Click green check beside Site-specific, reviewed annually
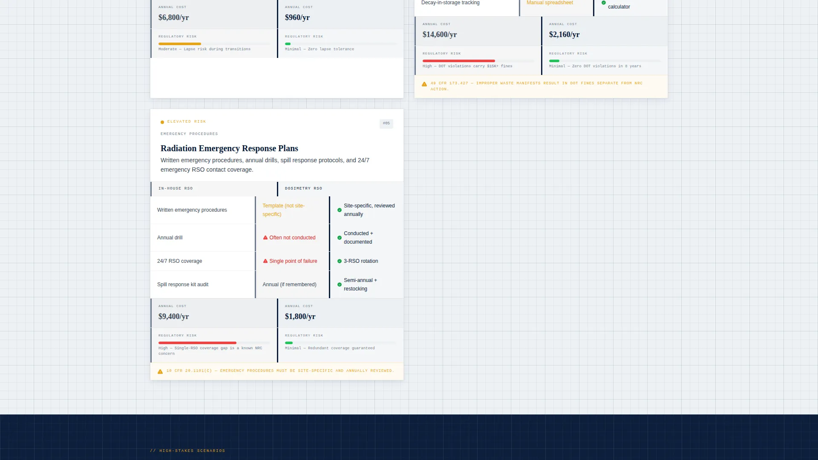Screen dimensions: 818x460 (340, 210)
